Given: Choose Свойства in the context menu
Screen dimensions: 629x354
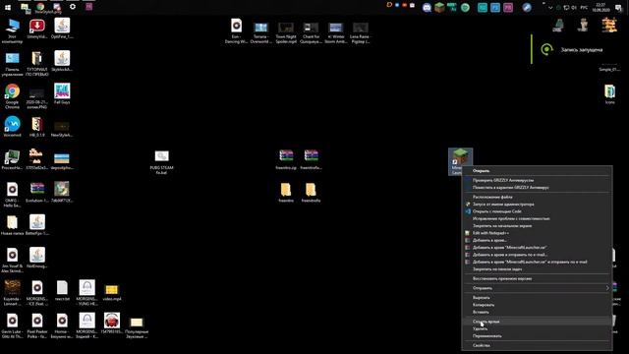Looking at the screenshot, I should pyautogui.click(x=538, y=345).
